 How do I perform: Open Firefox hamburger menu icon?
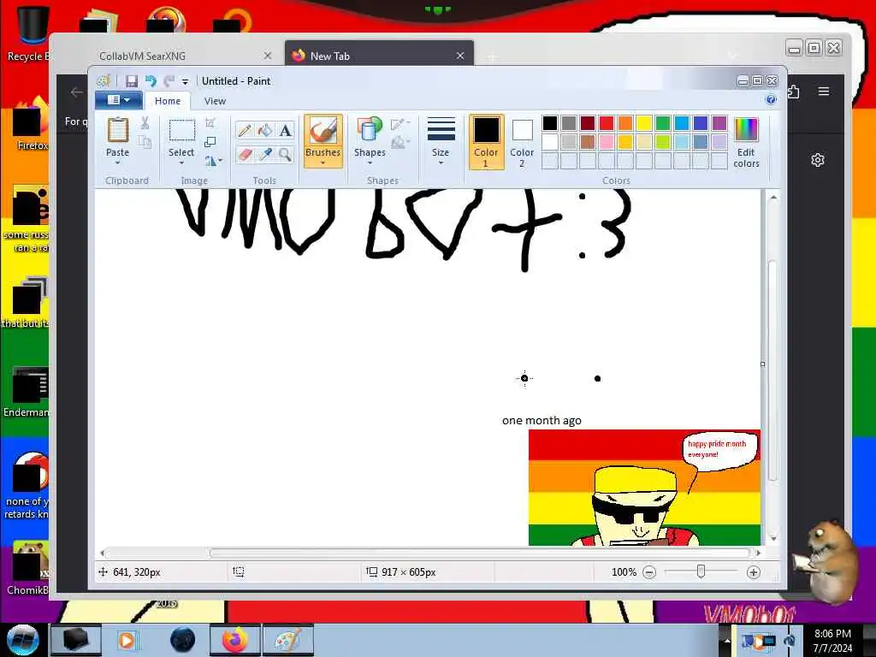click(824, 91)
